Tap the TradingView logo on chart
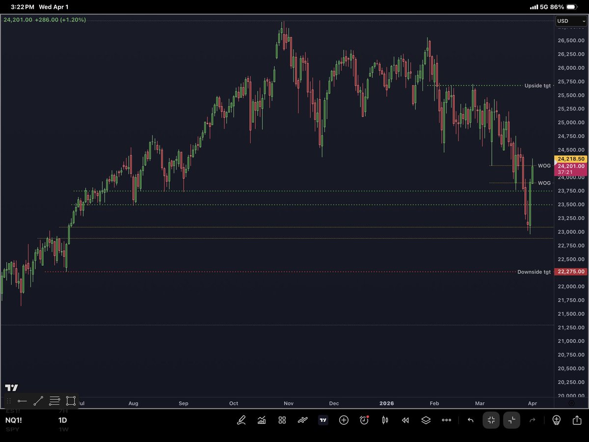Viewport: 589px width, 442px height. click(x=12, y=387)
